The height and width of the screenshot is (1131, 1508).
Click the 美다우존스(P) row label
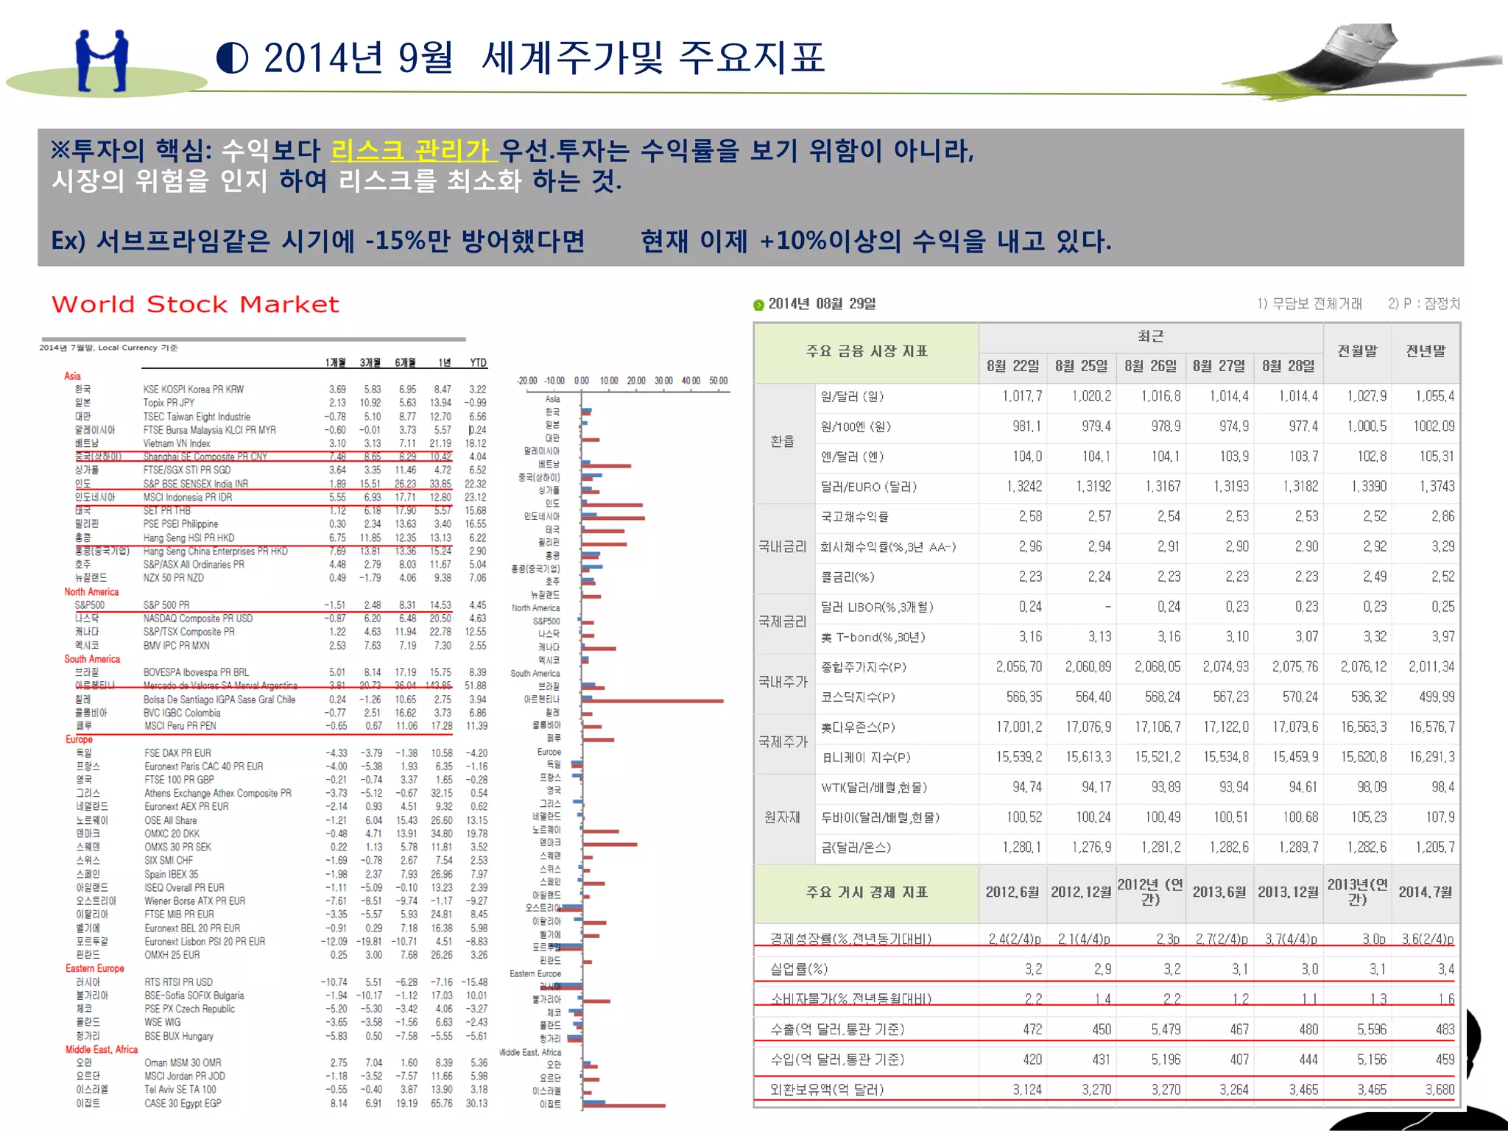coord(858,727)
